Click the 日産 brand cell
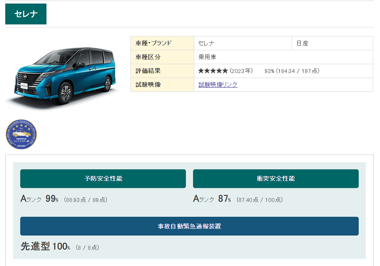 pyautogui.click(x=332, y=43)
